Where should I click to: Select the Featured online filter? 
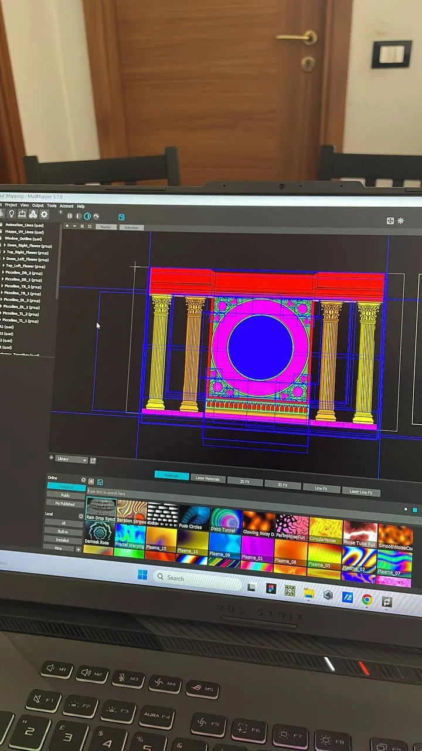click(x=66, y=487)
